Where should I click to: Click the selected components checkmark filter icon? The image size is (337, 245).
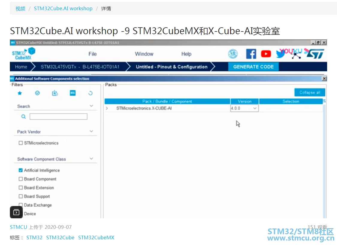coord(37,93)
